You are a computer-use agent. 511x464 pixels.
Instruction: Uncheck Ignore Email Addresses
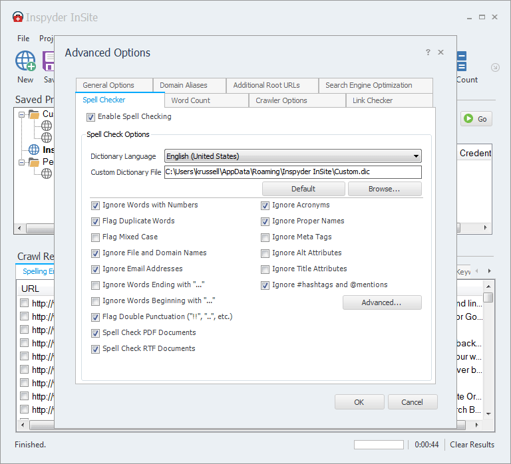pos(95,269)
